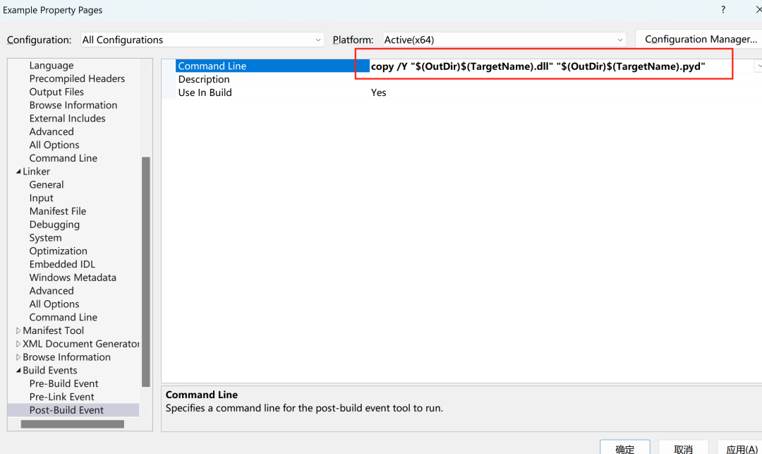Viewport: 762px width, 454px height.
Task: Select Precompiled Headers in the tree
Action: click(77, 78)
